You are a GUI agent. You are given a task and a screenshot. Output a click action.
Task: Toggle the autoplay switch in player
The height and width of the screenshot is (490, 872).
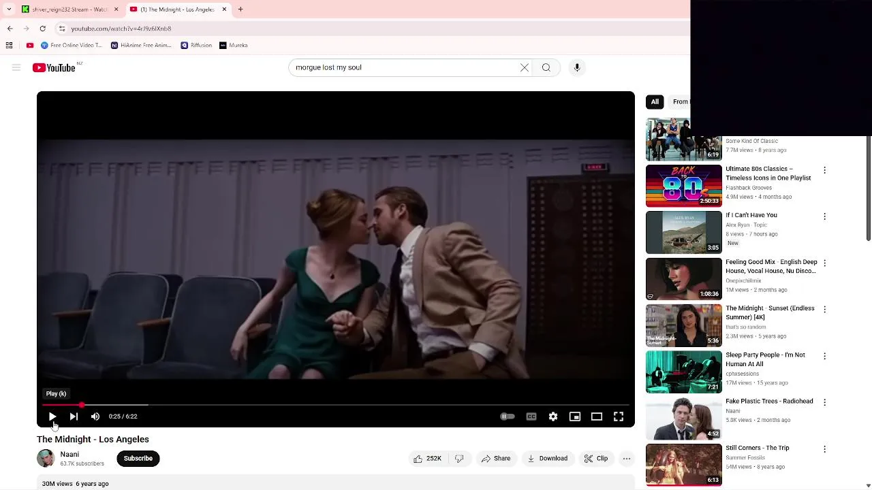[x=508, y=416]
